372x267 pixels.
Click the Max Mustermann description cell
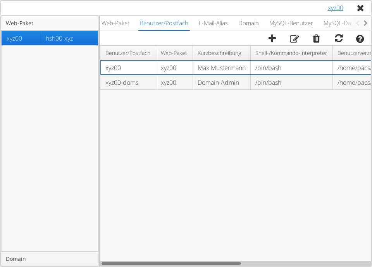click(222, 68)
